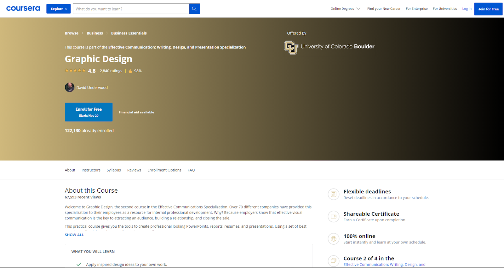Click the Join for Free button
504x268 pixels.
pyautogui.click(x=488, y=9)
